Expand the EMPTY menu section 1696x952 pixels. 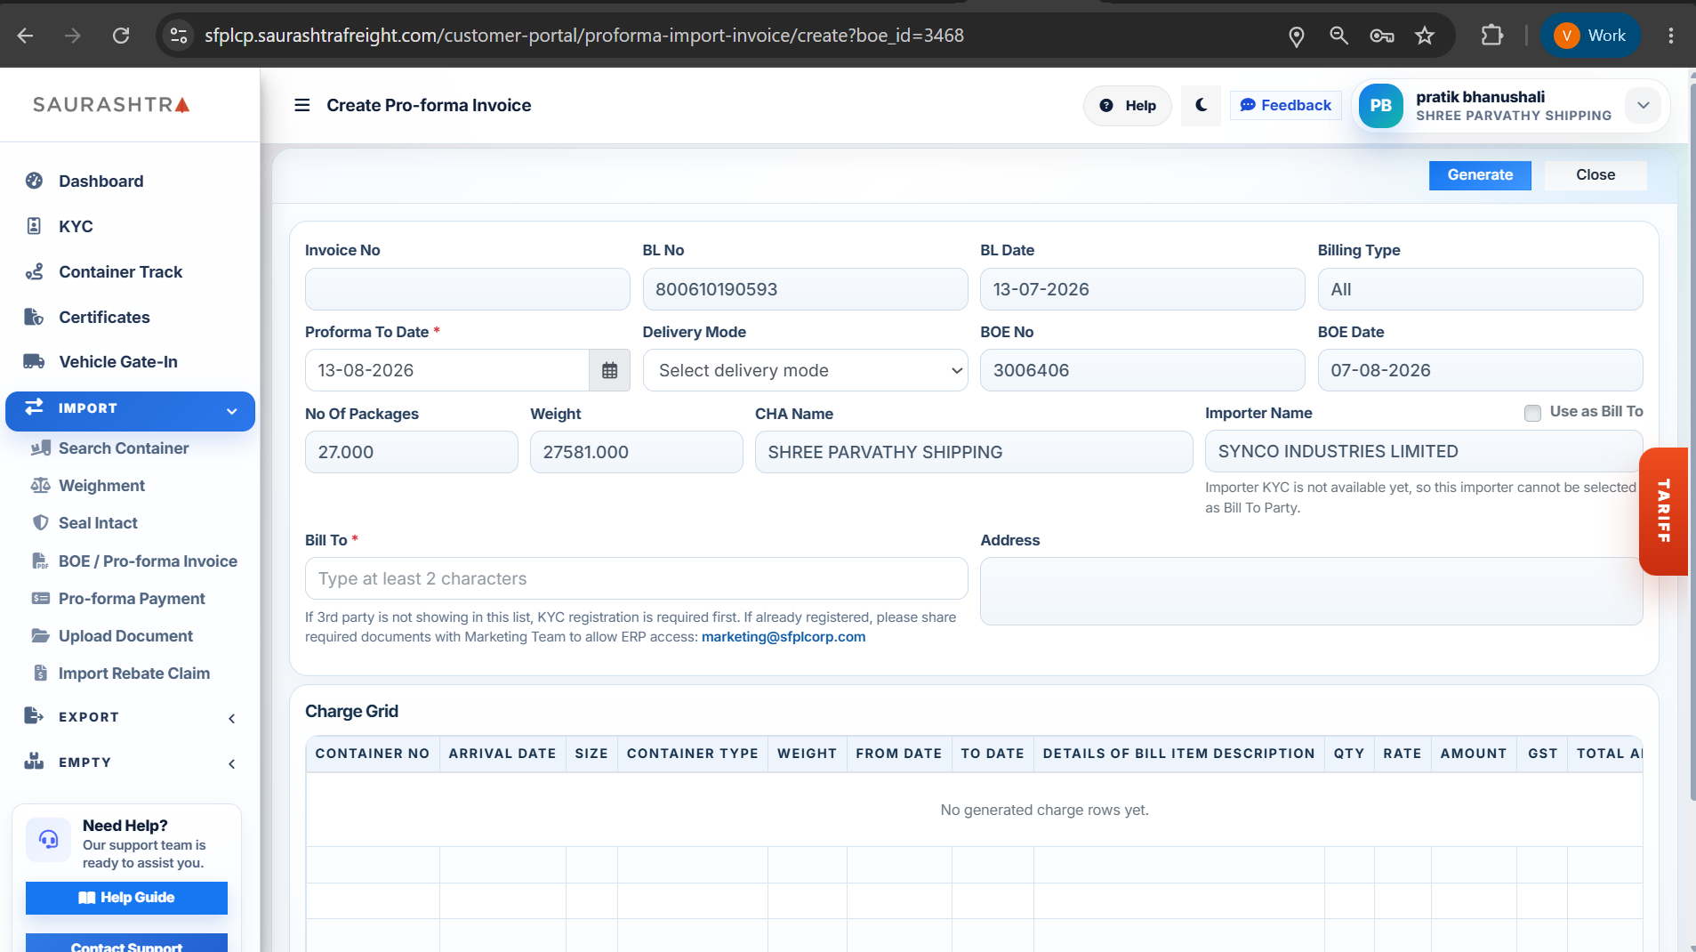point(130,762)
